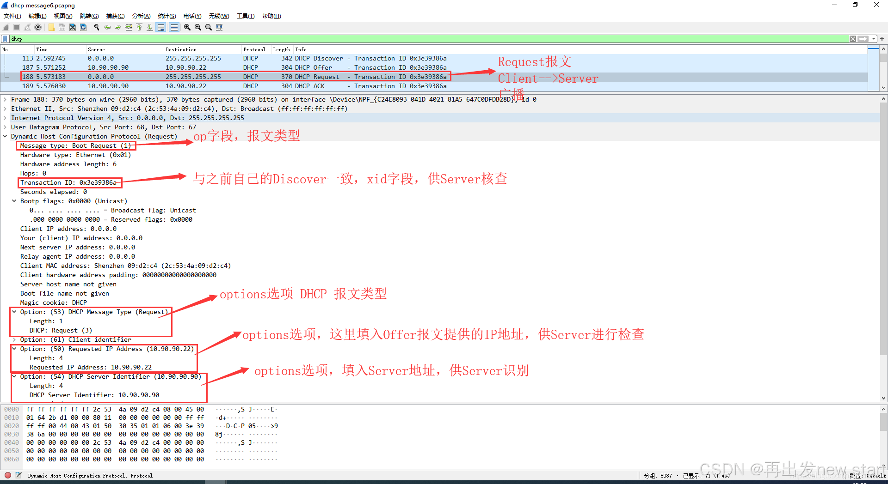888x484 pixels.
Task: Go forward to next packet arrow
Action: pos(118,27)
